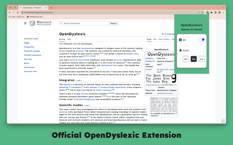
Task: Open the Instapaper link
Action: (x=76, y=87)
